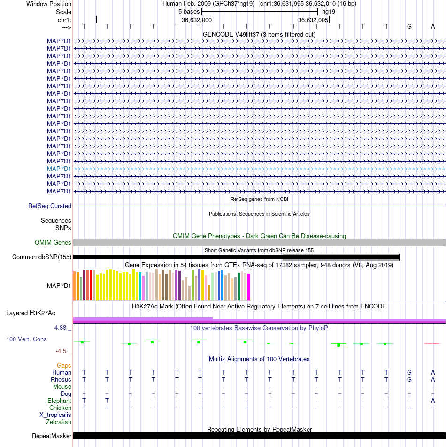The width and height of the screenshot is (446, 447).
Task: Open Multiz Alignments of 100 Vertebrates title
Action: coord(259,359)
